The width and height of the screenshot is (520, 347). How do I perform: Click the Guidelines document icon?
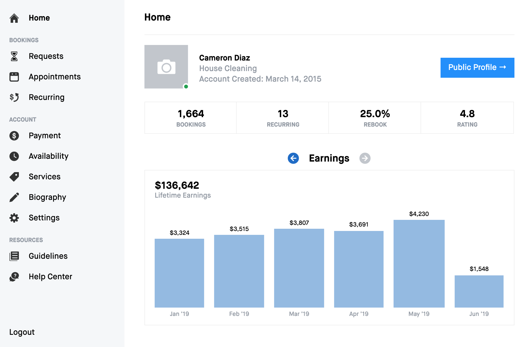tap(14, 256)
